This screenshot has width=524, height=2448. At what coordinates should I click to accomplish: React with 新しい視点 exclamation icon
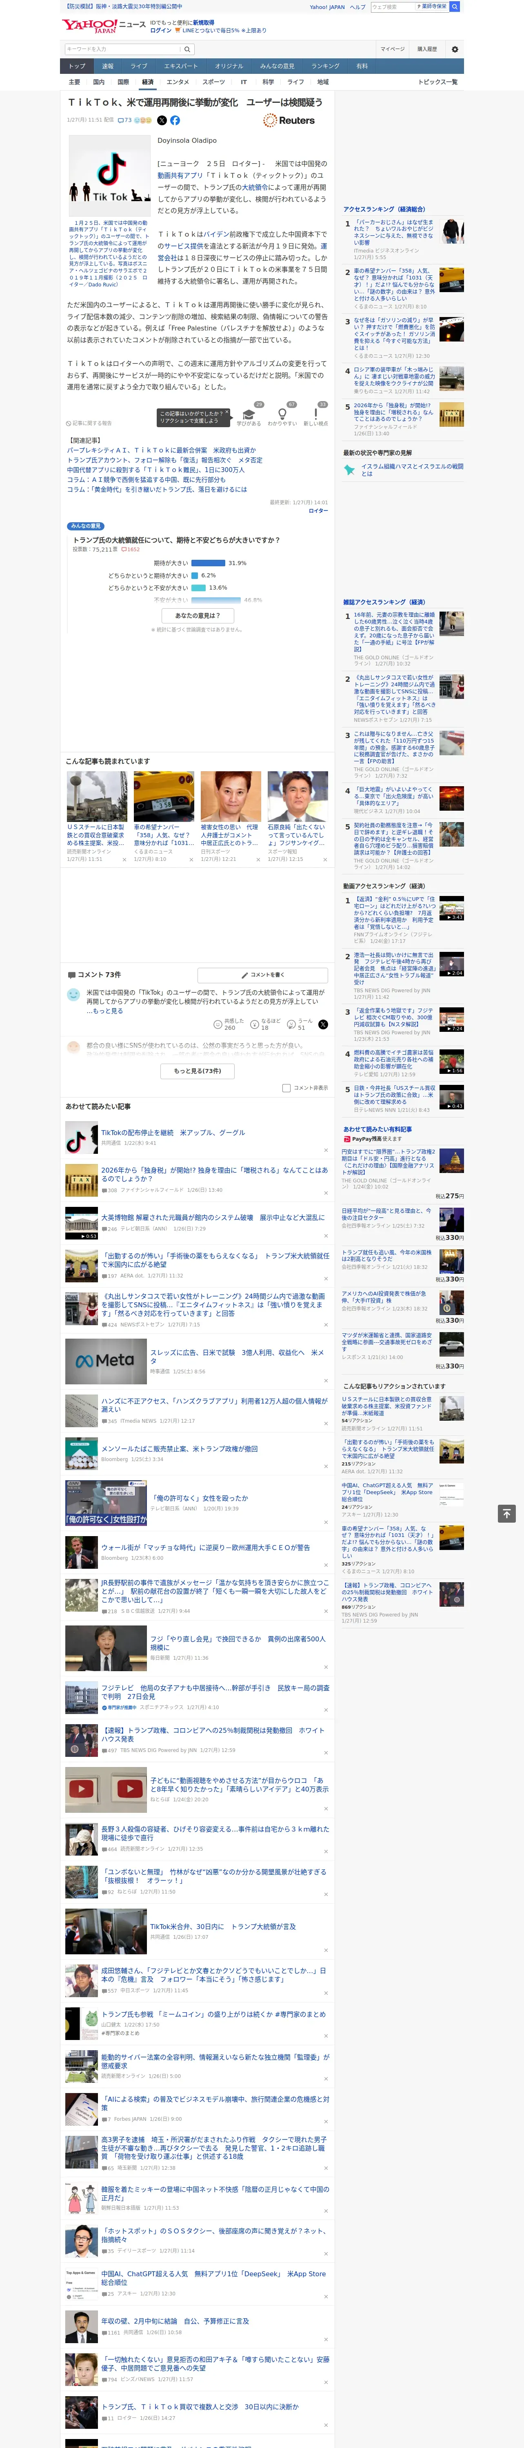pyautogui.click(x=316, y=415)
